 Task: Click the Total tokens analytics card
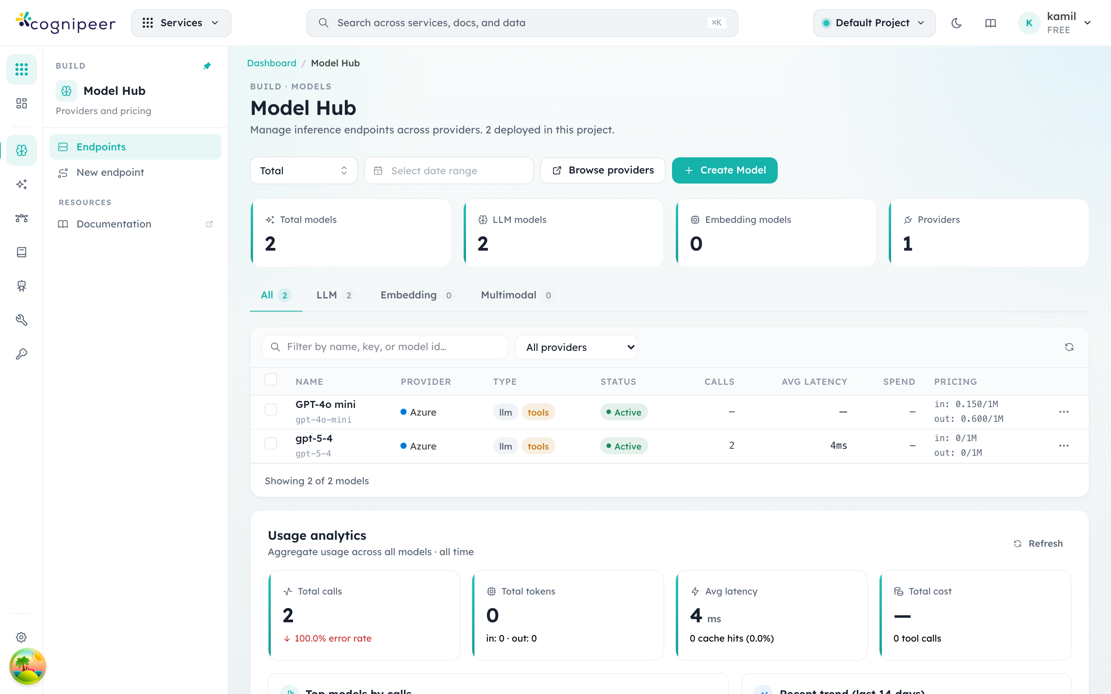coord(568,615)
